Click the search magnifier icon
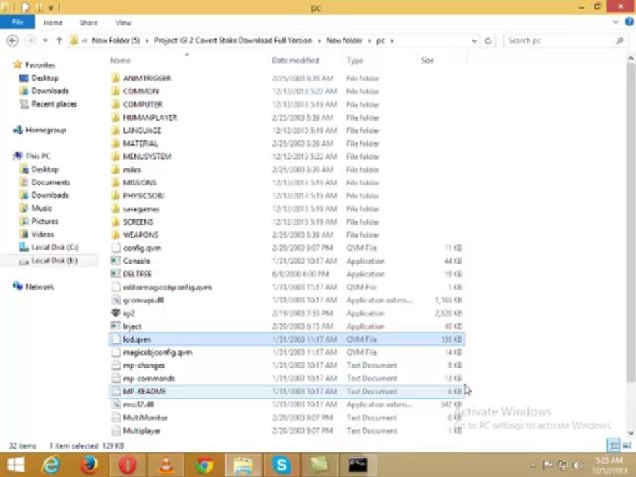The image size is (636, 477). pos(620,40)
